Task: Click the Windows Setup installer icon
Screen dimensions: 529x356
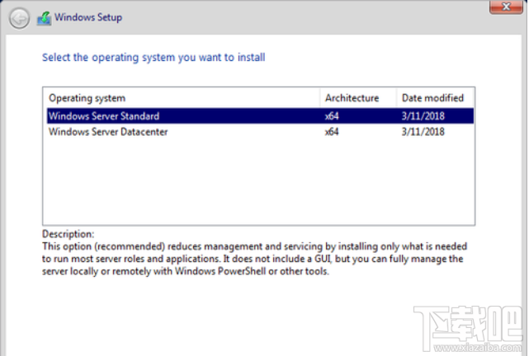Action: click(45, 18)
